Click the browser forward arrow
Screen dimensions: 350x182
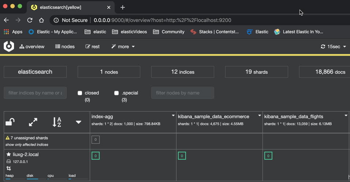pos(18,20)
